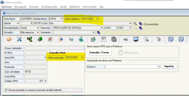The image size is (189, 96).
Task: Click the blue windows icon beside CFOP row
Action: point(141,28)
